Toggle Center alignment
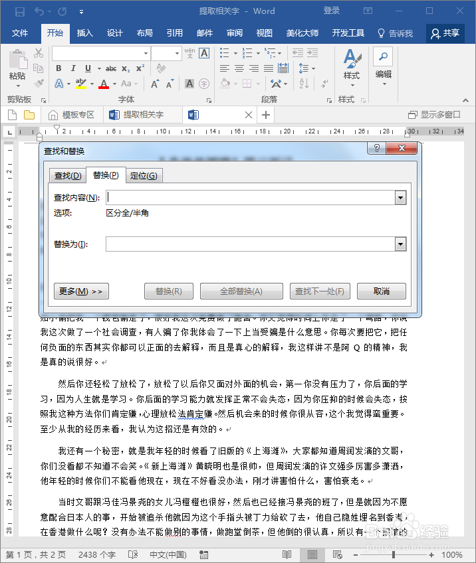The image size is (476, 563). (239, 68)
